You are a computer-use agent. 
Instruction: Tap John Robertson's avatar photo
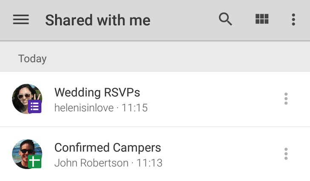pos(24,150)
